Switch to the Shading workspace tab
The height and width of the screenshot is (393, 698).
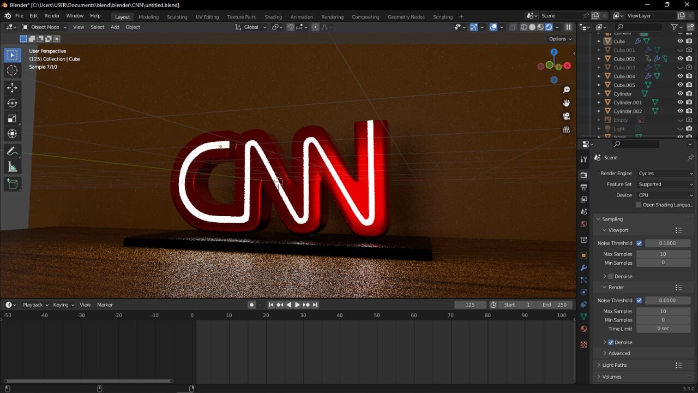coord(273,17)
